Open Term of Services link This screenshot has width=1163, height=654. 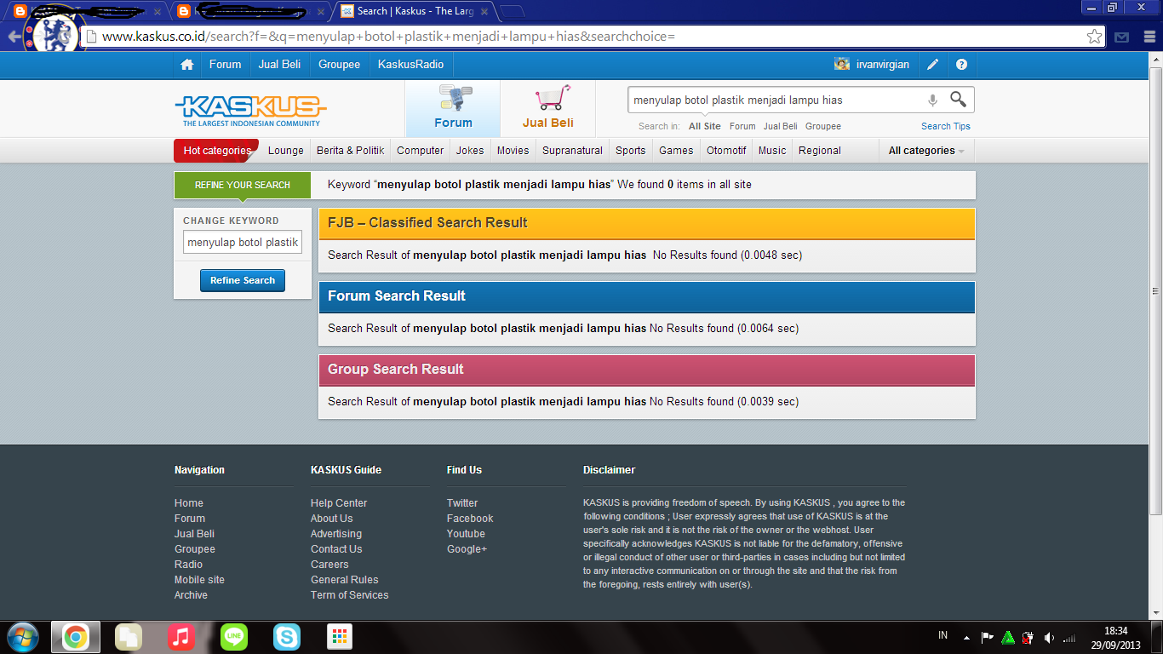pos(349,595)
